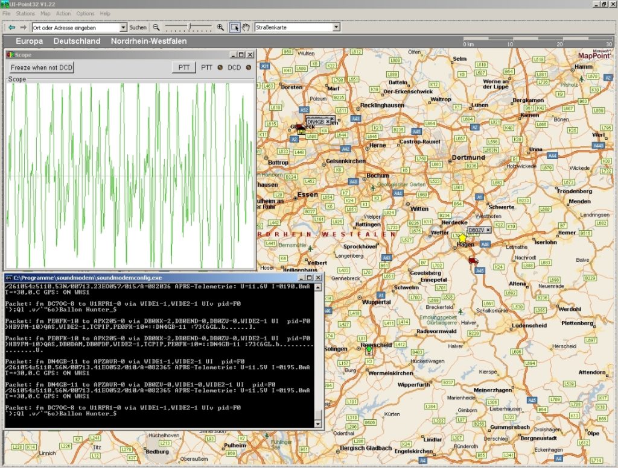Image resolution: width=618 pixels, height=468 pixels.
Task: Click the Castrop-Rauxel label on map
Action: point(420,142)
